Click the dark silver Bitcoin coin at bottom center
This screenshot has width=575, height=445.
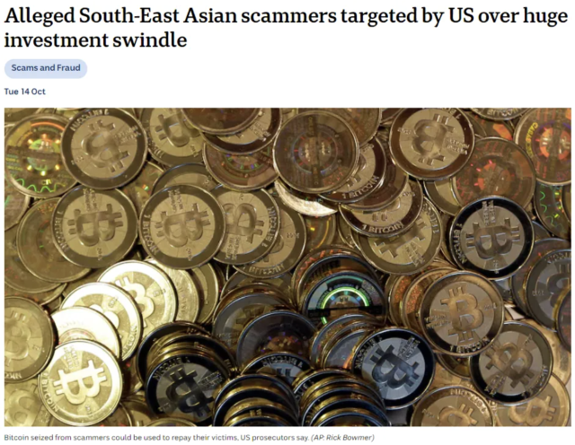pos(394,367)
